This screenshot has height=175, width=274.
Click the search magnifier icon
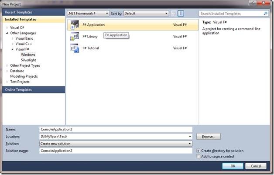(265, 14)
